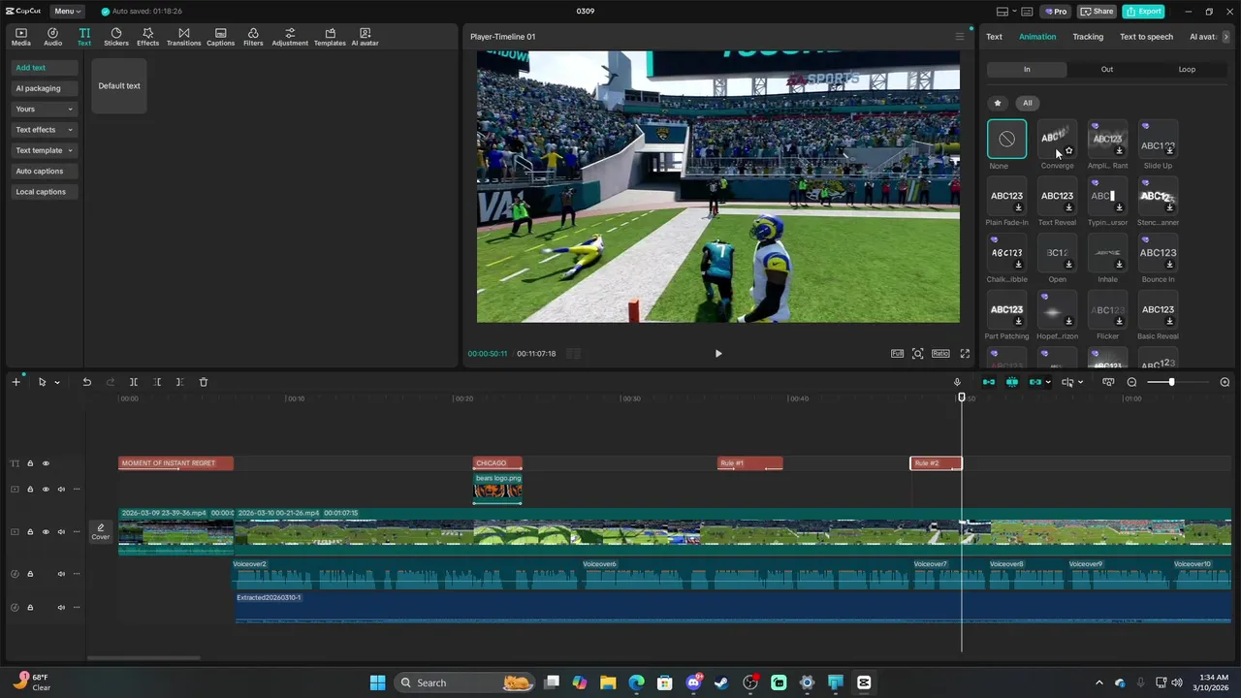Click the add-track plus icon in timeline
This screenshot has height=698, width=1241.
click(x=16, y=382)
